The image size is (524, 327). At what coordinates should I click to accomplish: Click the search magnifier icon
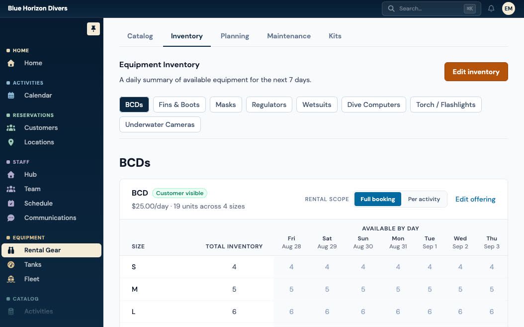391,8
